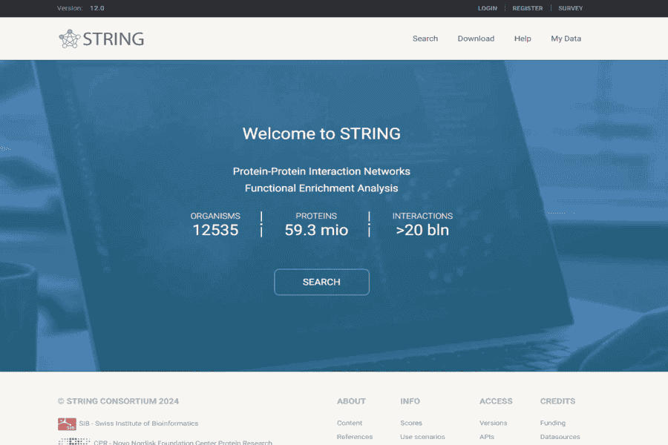Click the ABOUT footer heading
Image resolution: width=668 pixels, height=445 pixels.
[x=351, y=401]
